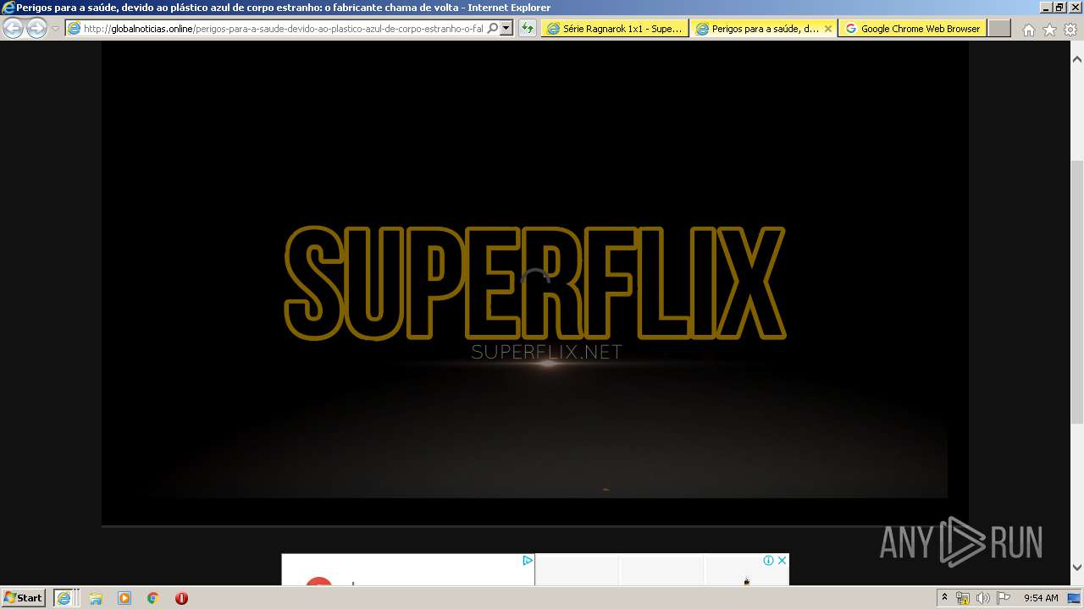The image size is (1084, 609).
Task: Open the recent pages dropdown arrow
Action: [x=55, y=29]
